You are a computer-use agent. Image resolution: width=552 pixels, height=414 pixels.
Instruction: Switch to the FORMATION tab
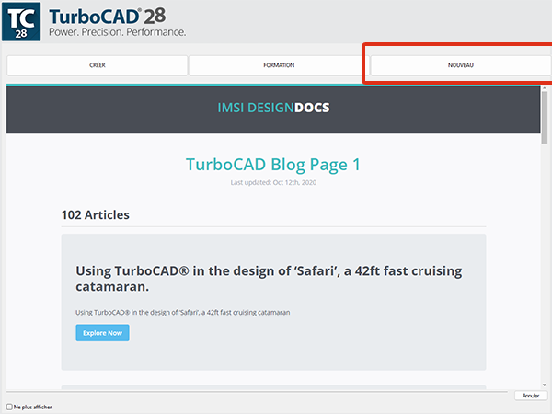(x=279, y=65)
